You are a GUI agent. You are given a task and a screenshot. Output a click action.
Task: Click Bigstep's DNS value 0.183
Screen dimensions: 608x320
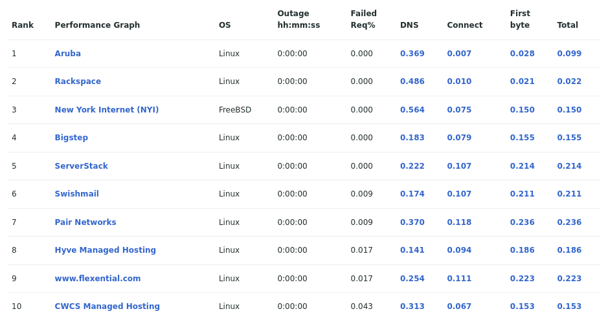tap(412, 137)
